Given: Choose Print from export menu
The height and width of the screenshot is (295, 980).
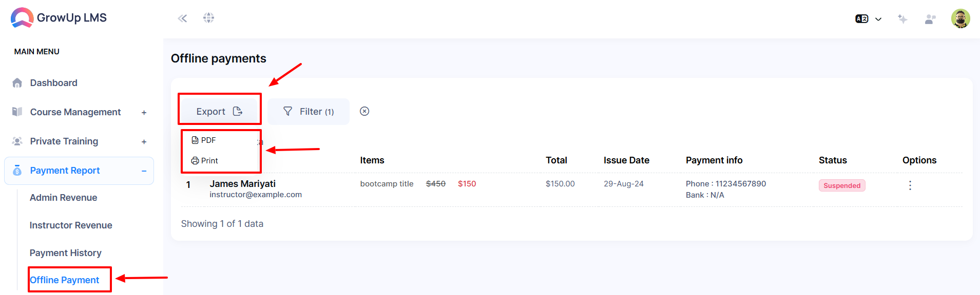Looking at the screenshot, I should coord(205,161).
